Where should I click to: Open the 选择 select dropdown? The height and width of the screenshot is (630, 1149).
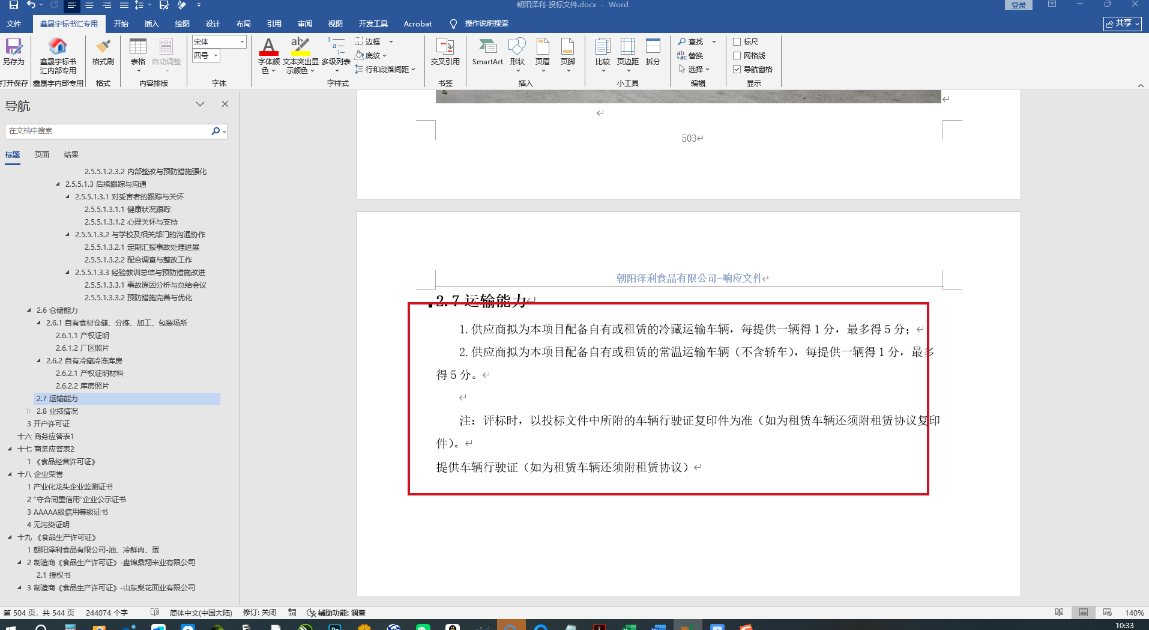point(695,69)
